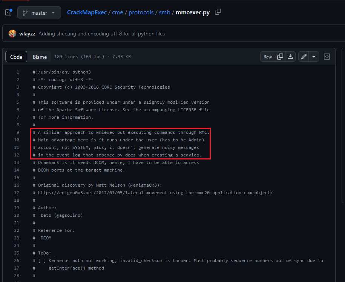Switch to the Blame tab
This screenshot has height=282, width=345.
(x=39, y=57)
